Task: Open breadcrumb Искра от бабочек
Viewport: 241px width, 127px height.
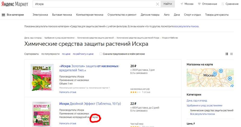Action: tap(170, 38)
